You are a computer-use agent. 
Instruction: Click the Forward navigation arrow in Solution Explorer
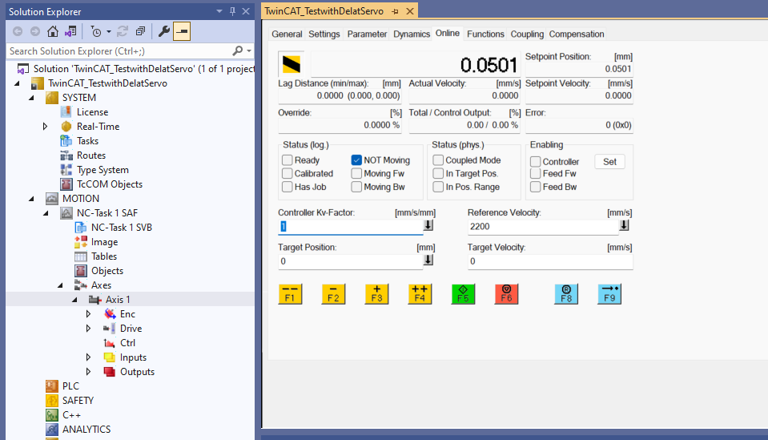click(x=35, y=31)
